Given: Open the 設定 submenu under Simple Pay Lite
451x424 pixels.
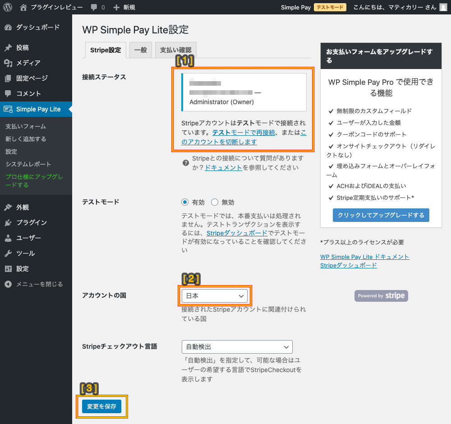Looking at the screenshot, I should pos(11,152).
